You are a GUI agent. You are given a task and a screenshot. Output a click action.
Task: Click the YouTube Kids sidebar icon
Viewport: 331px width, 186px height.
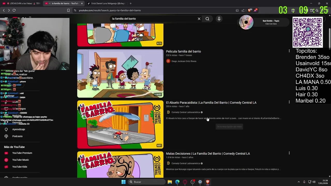[x=6, y=167]
